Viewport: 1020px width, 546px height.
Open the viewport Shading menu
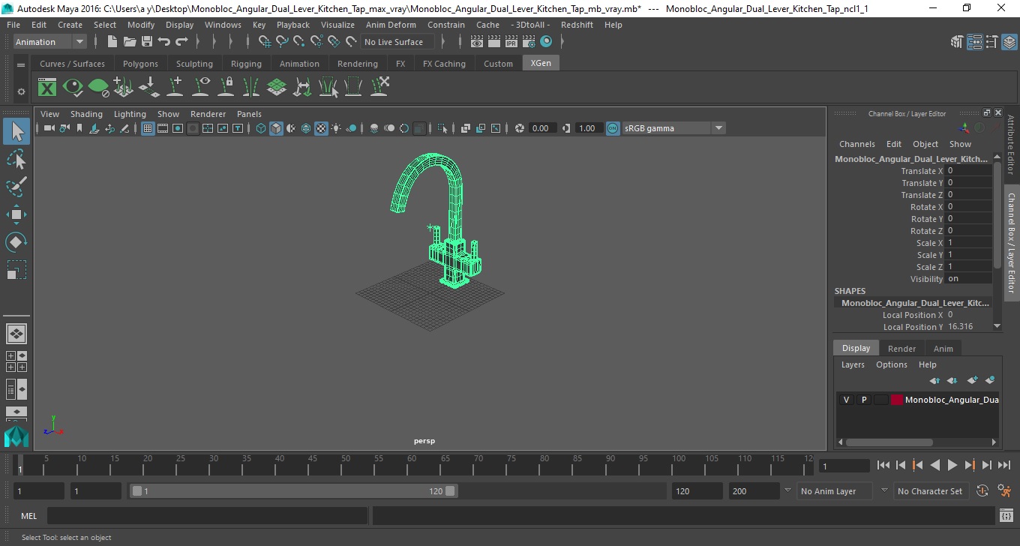click(x=86, y=114)
